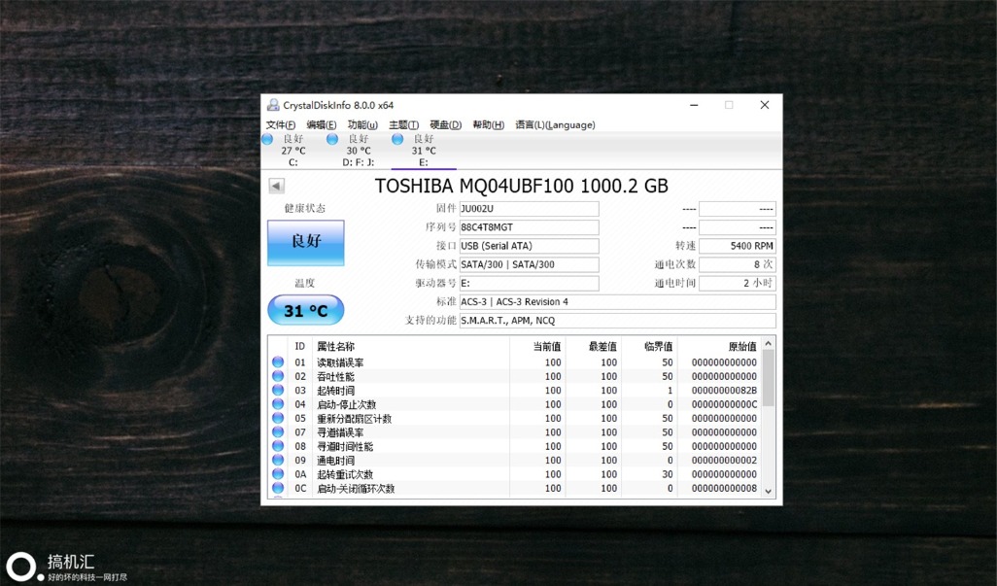
Task: Select the 启动-停止次数 attribute row
Action: 515,404
